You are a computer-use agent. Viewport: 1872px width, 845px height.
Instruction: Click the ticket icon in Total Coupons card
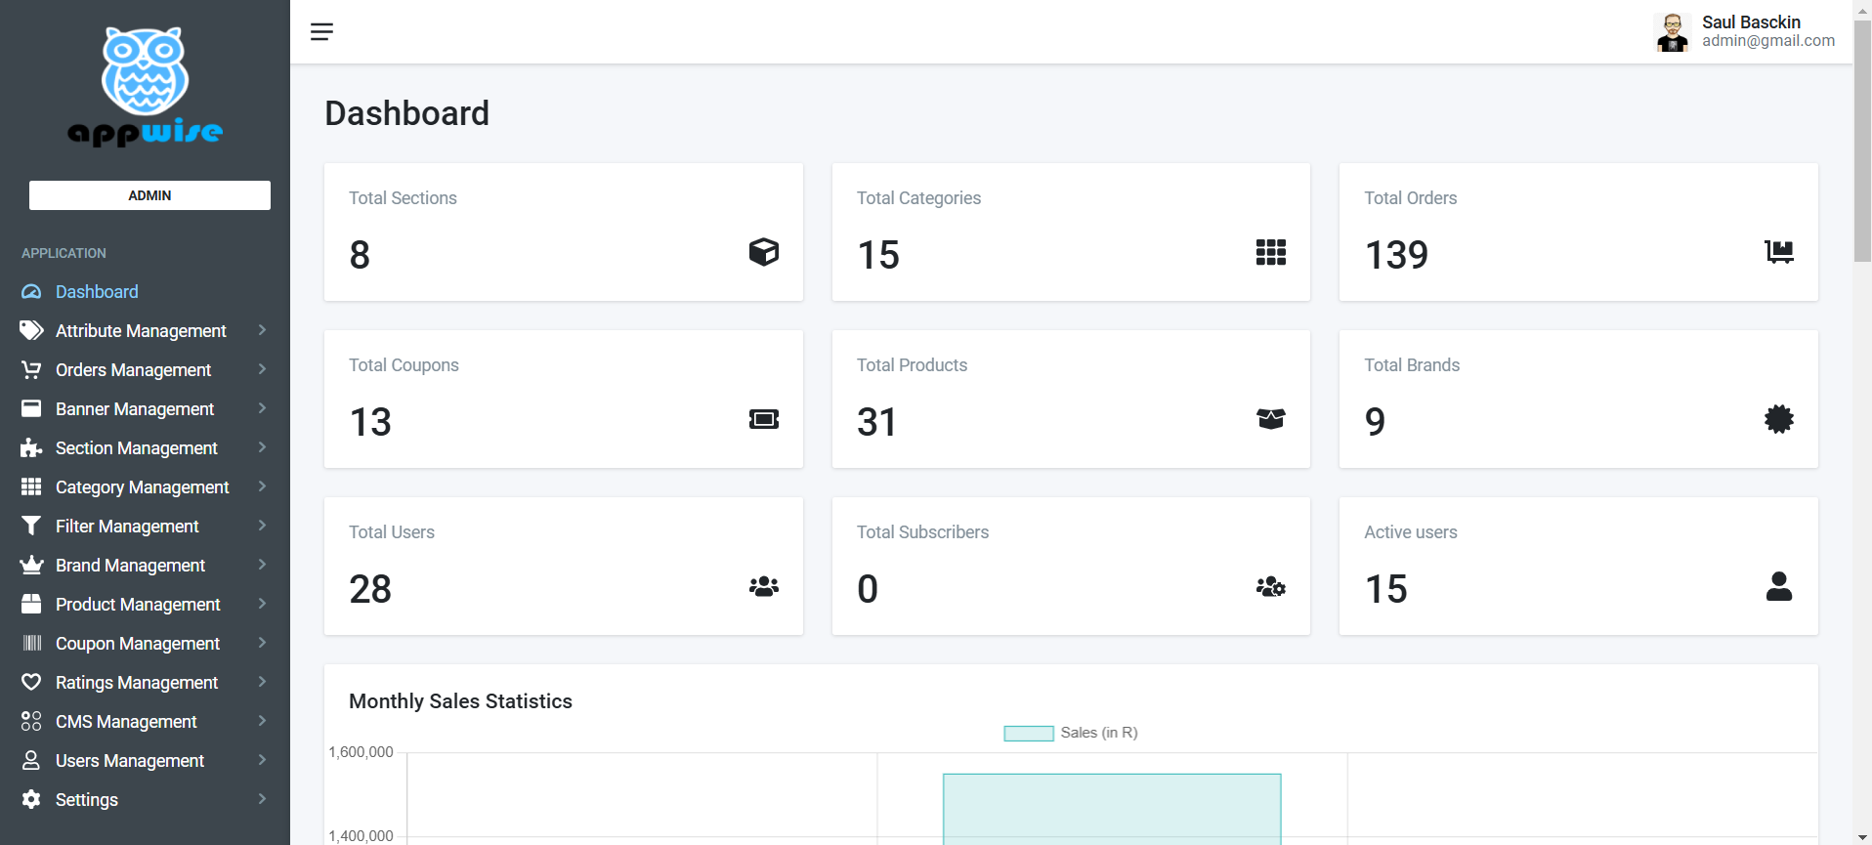pyautogui.click(x=764, y=419)
